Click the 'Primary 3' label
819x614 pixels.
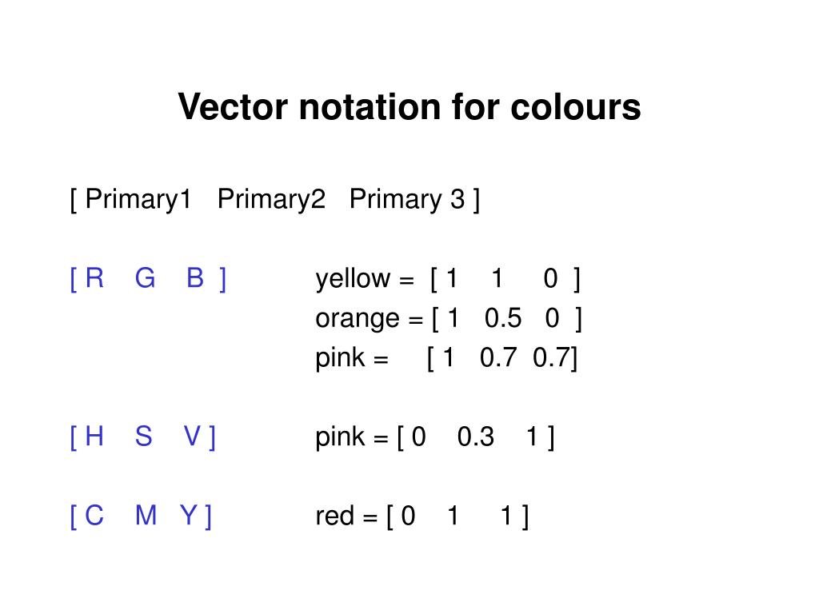407,200
